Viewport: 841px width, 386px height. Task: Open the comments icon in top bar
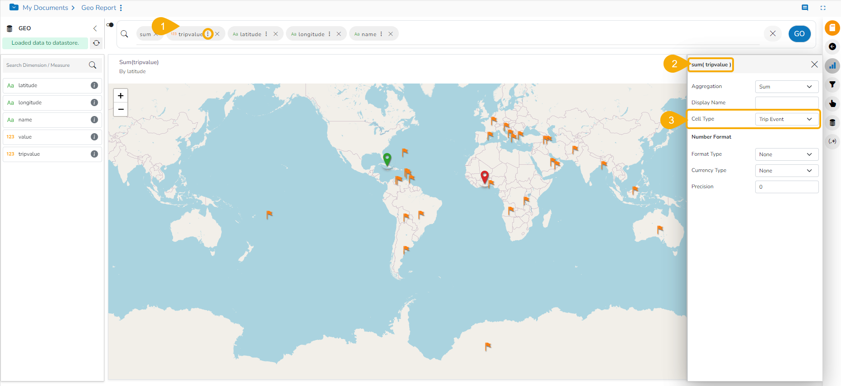click(x=804, y=8)
